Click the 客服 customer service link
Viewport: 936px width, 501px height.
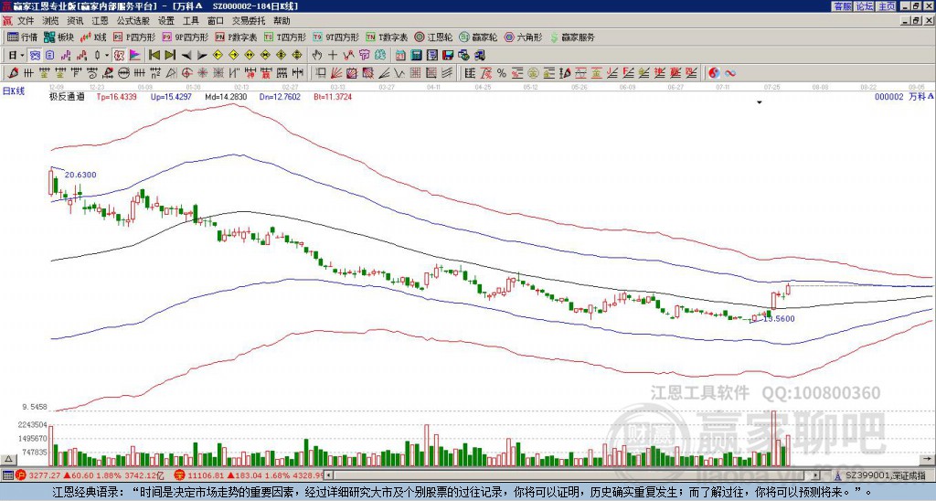842,6
